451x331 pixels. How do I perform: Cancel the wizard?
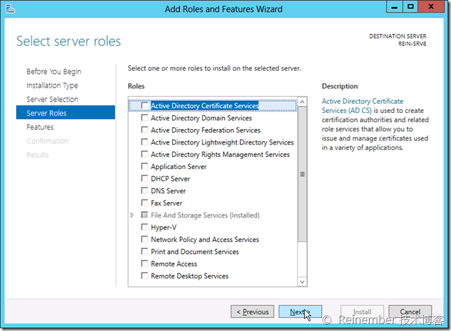(410, 312)
